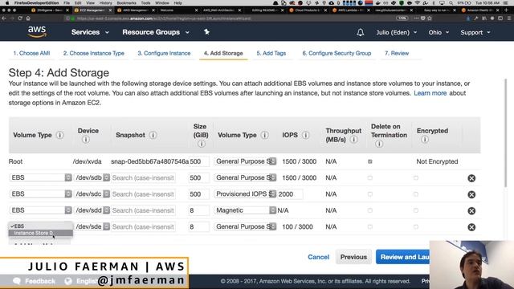Open the notifications bell

click(x=361, y=32)
